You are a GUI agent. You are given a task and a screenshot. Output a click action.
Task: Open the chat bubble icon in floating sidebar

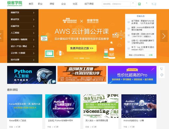click(x=162, y=75)
